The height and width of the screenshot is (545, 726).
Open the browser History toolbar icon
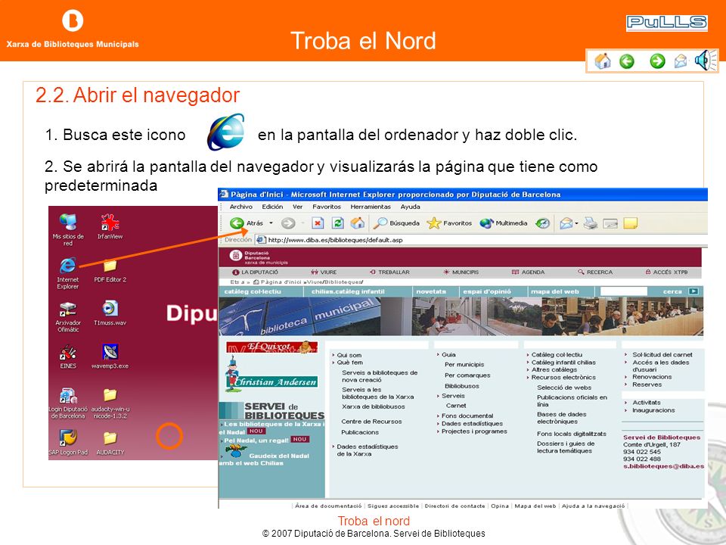click(x=543, y=223)
